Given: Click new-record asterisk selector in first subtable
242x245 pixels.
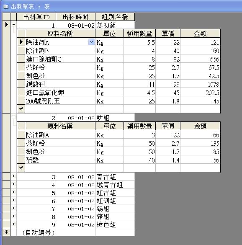Looking at the screenshot, I should pos(21,109).
